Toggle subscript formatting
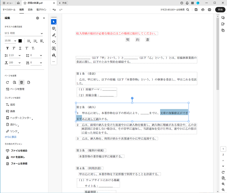The image size is (227, 193). (33, 48)
